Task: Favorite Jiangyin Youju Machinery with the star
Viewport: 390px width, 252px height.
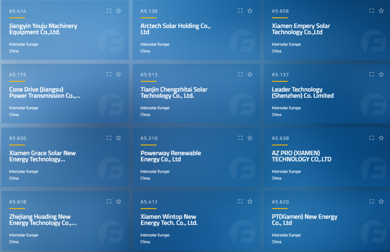Action: 119,11
